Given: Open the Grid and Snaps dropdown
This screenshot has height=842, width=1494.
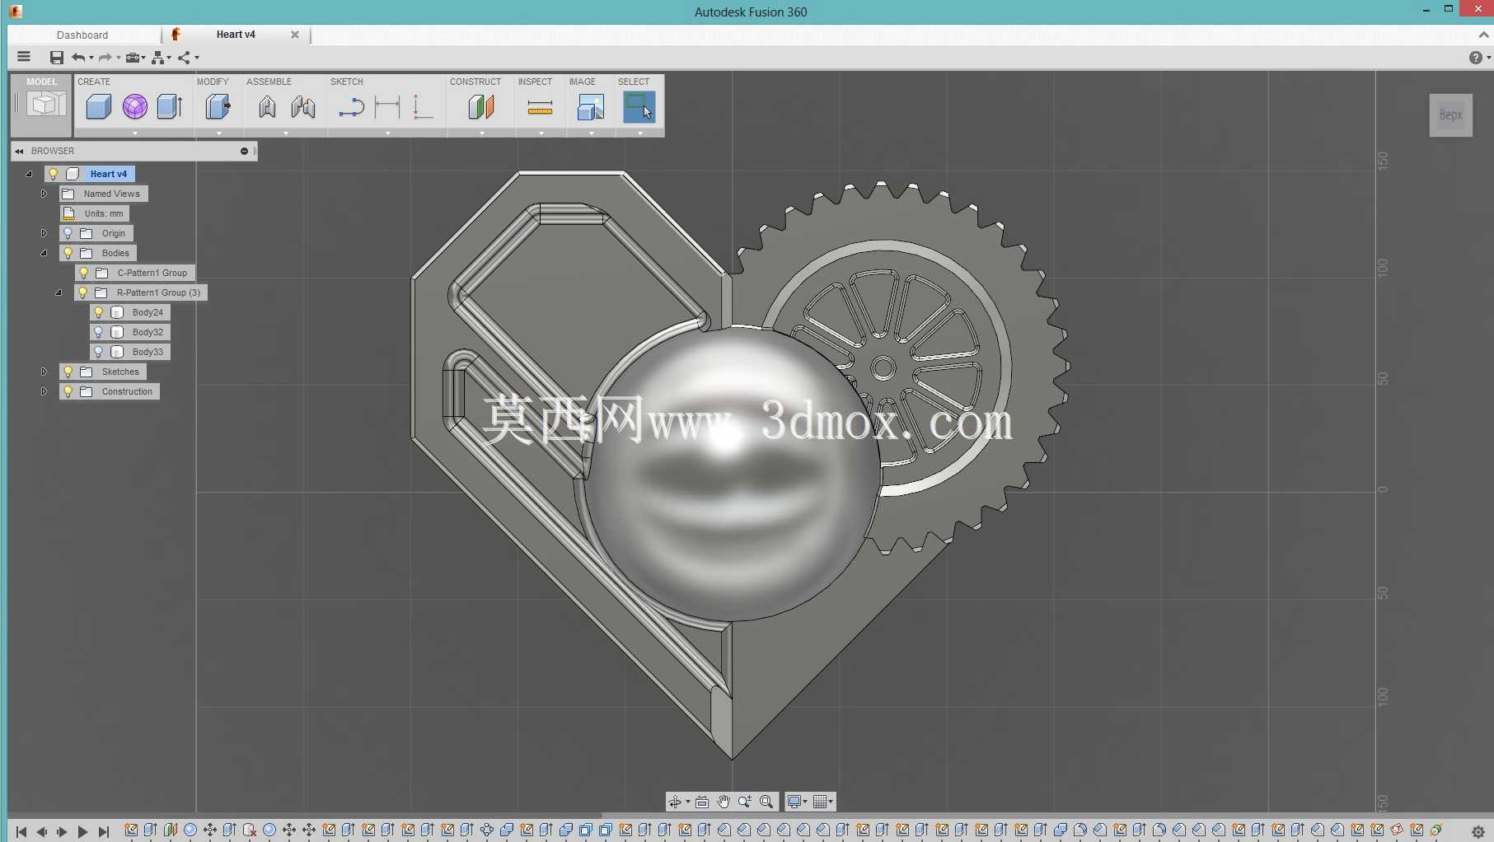Looking at the screenshot, I should tap(823, 802).
